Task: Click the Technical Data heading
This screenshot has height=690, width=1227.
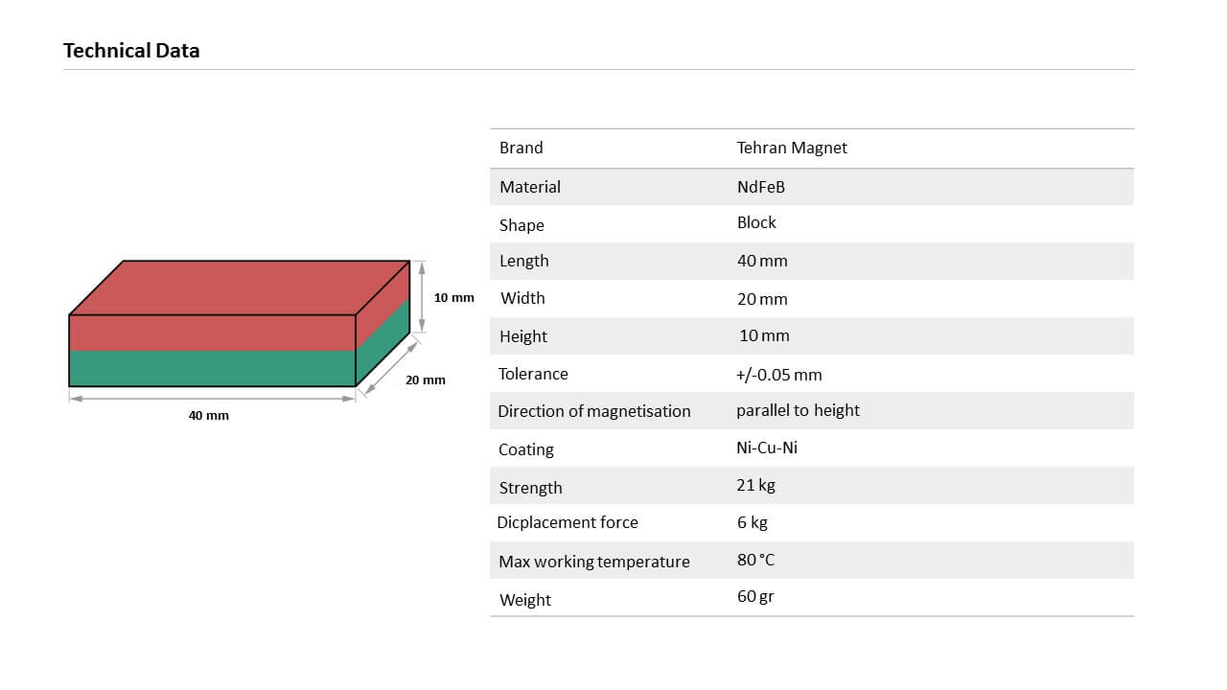Action: tap(131, 51)
